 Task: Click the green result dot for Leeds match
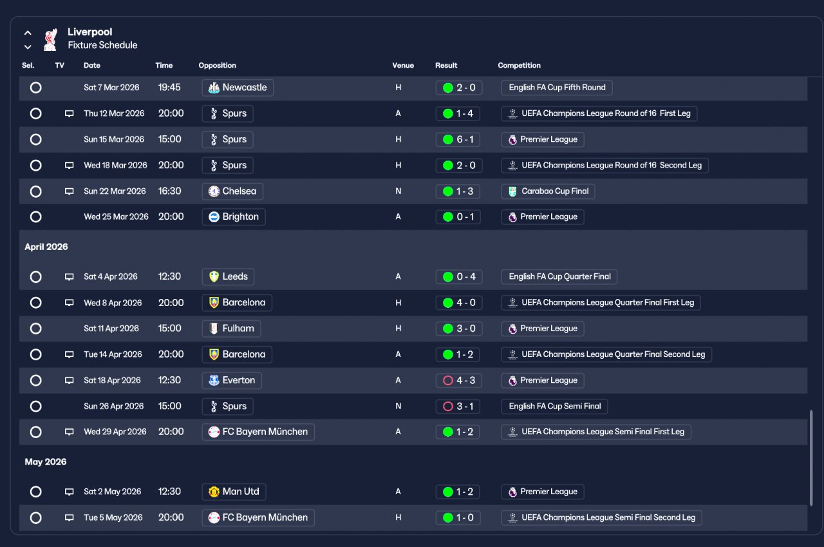(x=448, y=277)
